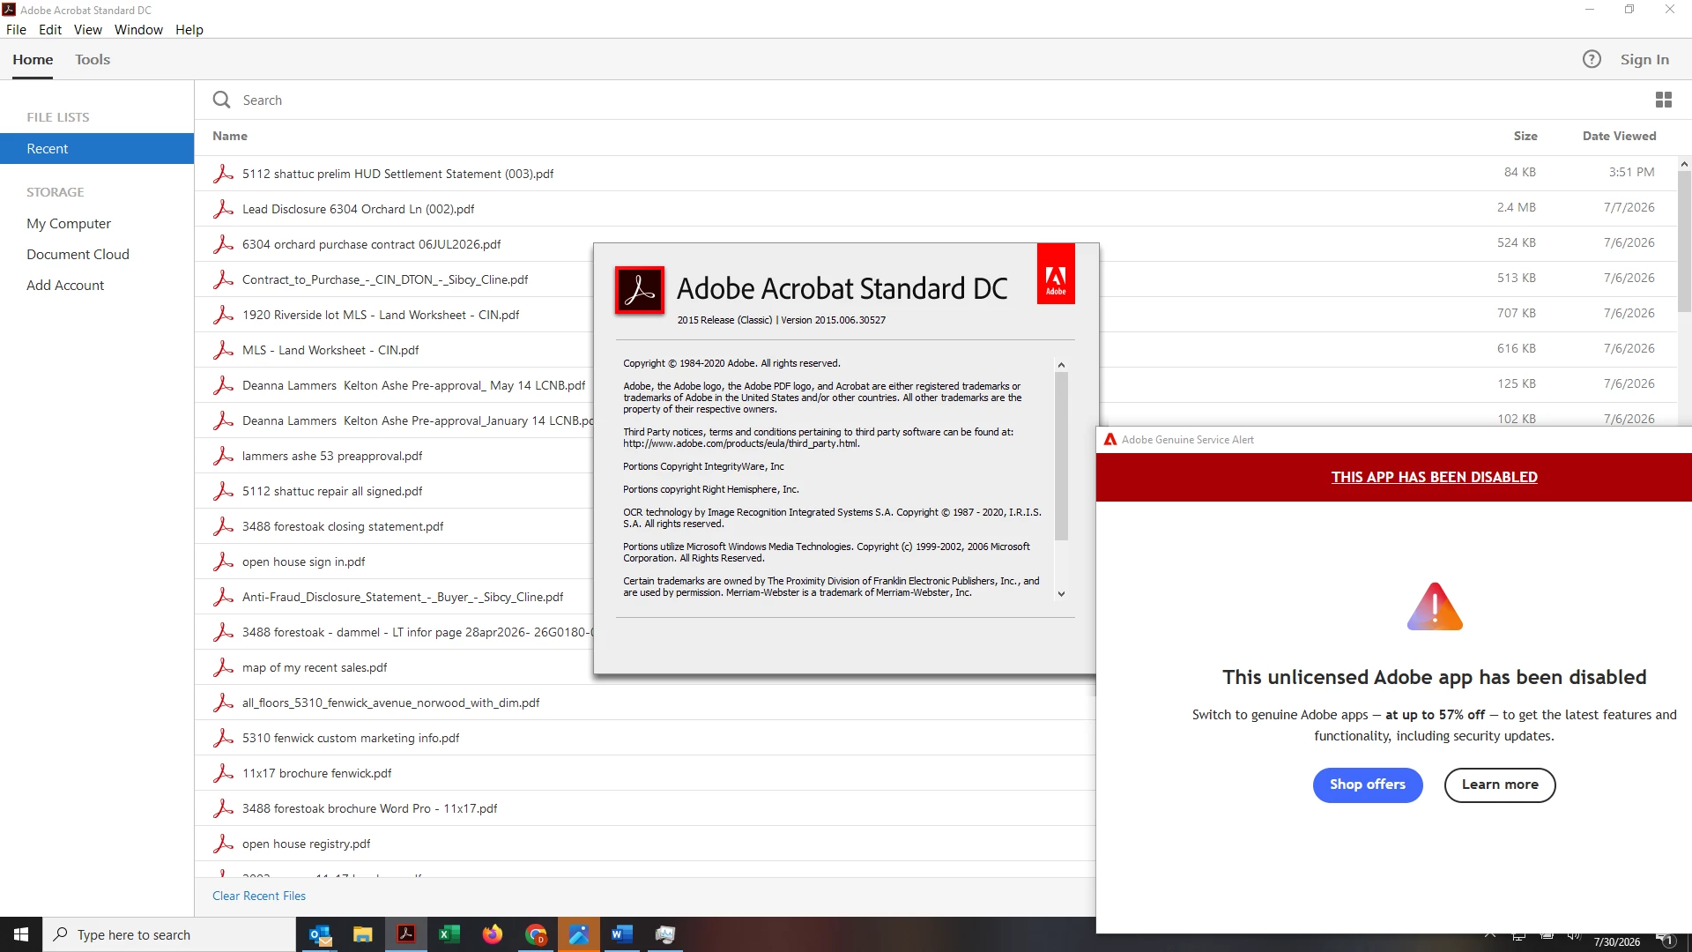Open the File menu

pyautogui.click(x=16, y=29)
